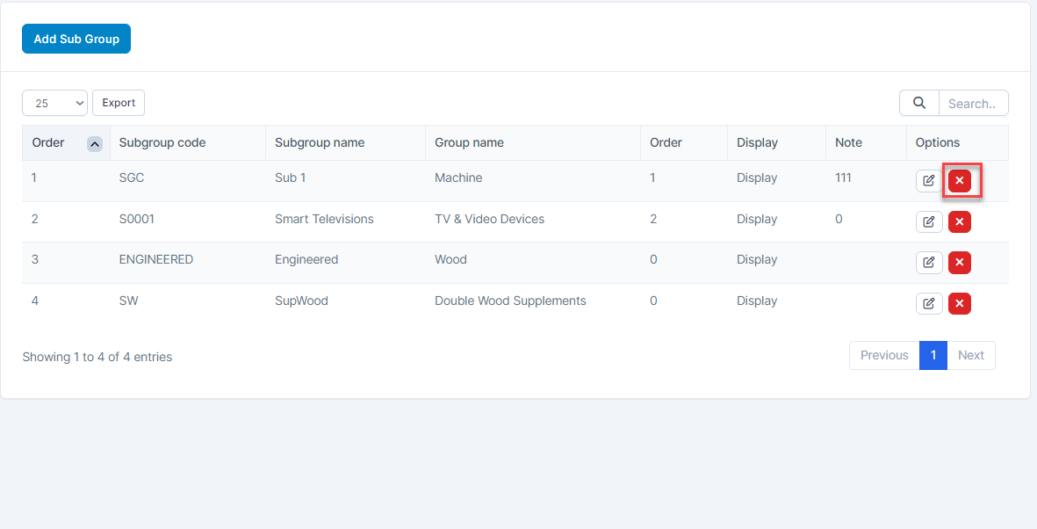The width and height of the screenshot is (1037, 529).
Task: Delete the SGC Sub 1 row
Action: click(x=960, y=181)
